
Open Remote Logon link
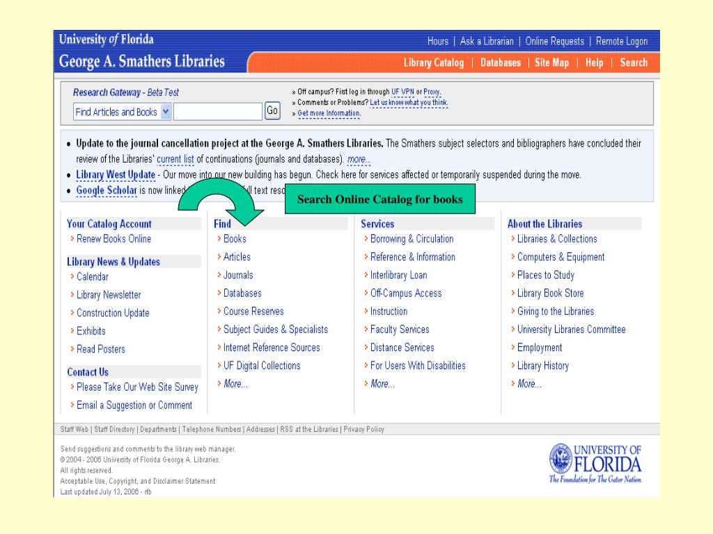(x=622, y=41)
